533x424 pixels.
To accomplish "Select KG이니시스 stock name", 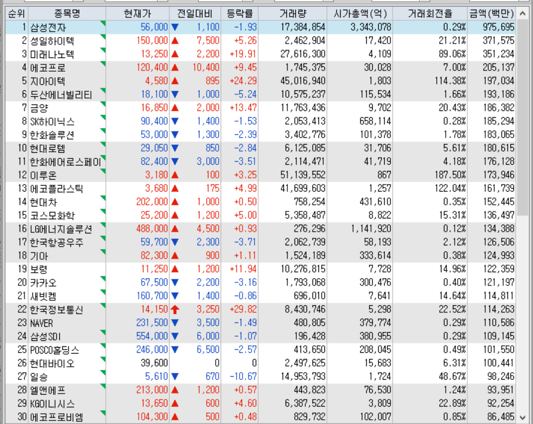I will [x=52, y=404].
